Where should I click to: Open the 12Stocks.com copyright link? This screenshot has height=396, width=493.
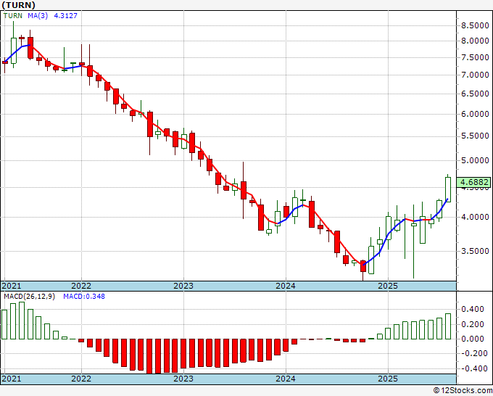tap(463, 391)
